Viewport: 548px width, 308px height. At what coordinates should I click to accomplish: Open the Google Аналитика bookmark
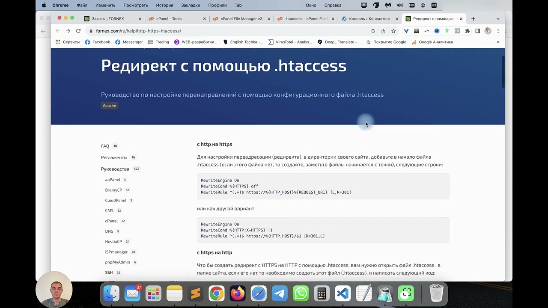tap(432, 42)
